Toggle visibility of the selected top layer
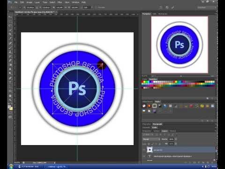Viewport: 225px width, 169px height. [x=144, y=150]
